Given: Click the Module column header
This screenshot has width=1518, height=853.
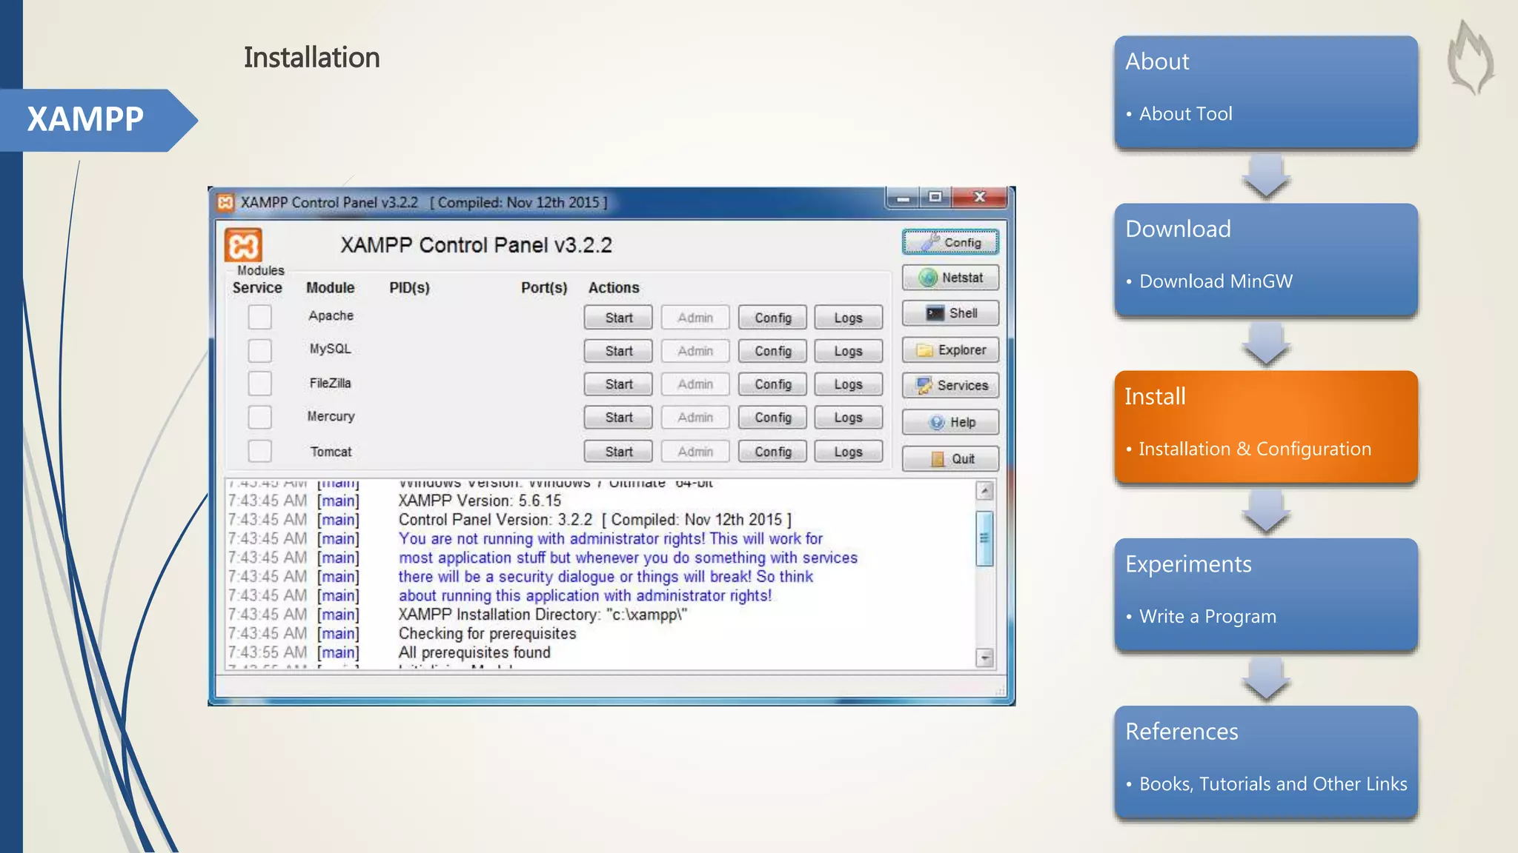Looking at the screenshot, I should [x=331, y=287].
